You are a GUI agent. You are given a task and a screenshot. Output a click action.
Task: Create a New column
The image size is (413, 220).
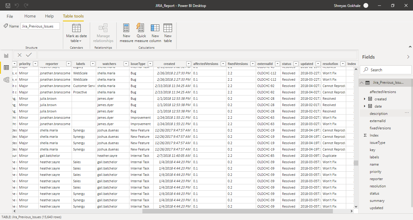tap(155, 32)
